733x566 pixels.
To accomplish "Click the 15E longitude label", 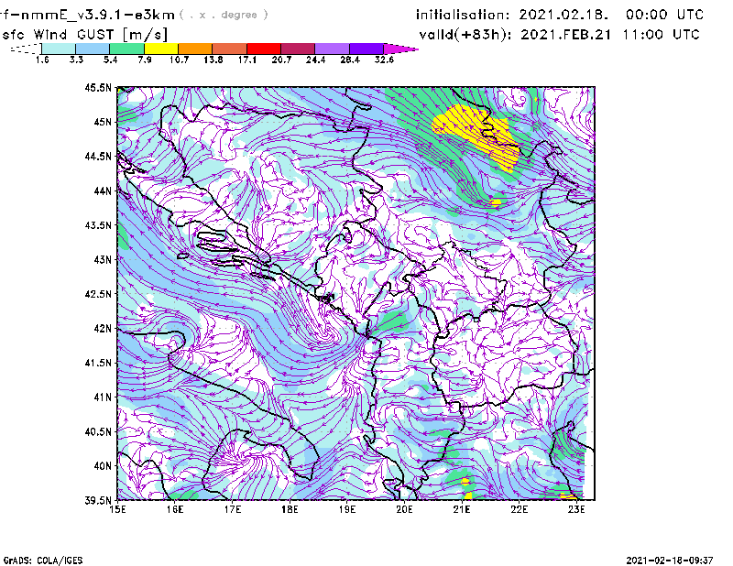I will [117, 509].
